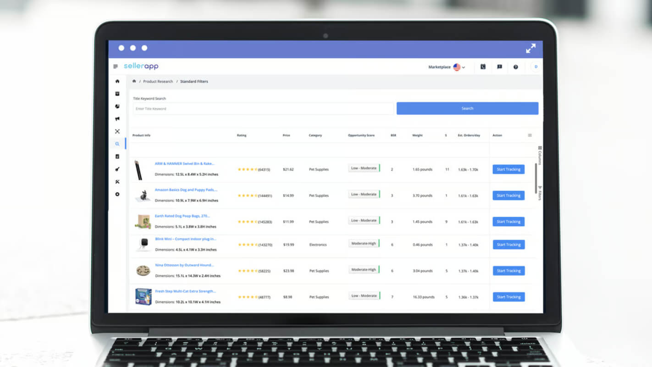The width and height of the screenshot is (652, 367).
Task: Open the megaphone advertising sidebar icon
Action: coord(117,119)
